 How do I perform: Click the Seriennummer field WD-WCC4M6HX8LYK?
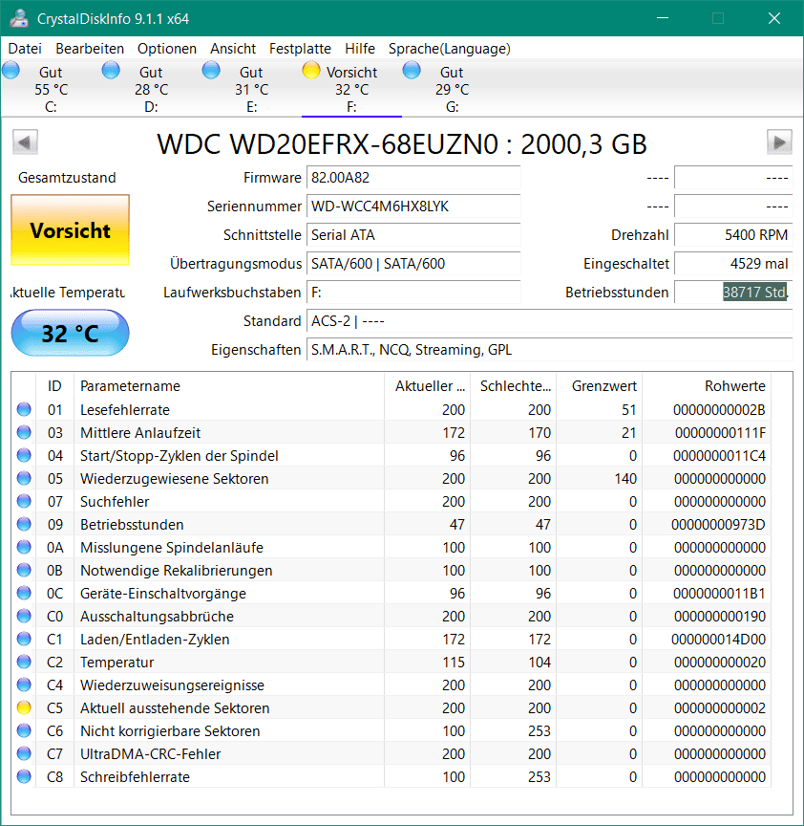pos(413,206)
